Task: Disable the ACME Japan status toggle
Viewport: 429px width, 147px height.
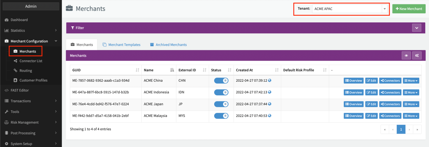Action: (221, 104)
